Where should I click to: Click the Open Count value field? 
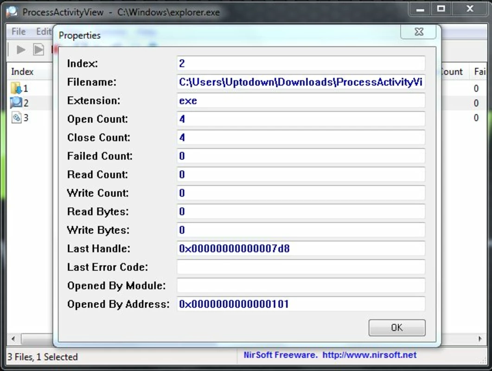pyautogui.click(x=301, y=119)
